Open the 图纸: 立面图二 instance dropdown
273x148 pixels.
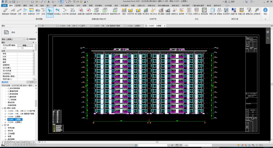[x=13, y=39]
